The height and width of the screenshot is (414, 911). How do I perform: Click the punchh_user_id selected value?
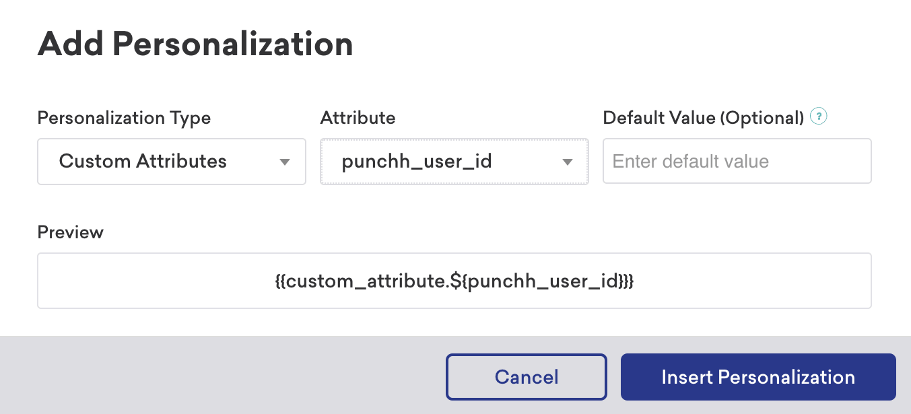(417, 162)
